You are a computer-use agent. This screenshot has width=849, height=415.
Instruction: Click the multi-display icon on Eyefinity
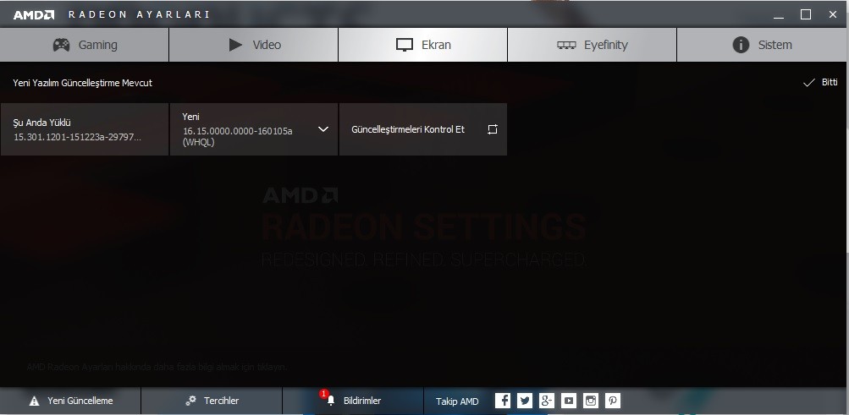click(566, 46)
